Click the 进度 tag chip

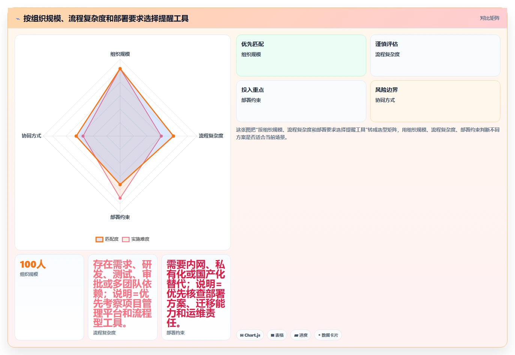(x=301, y=335)
